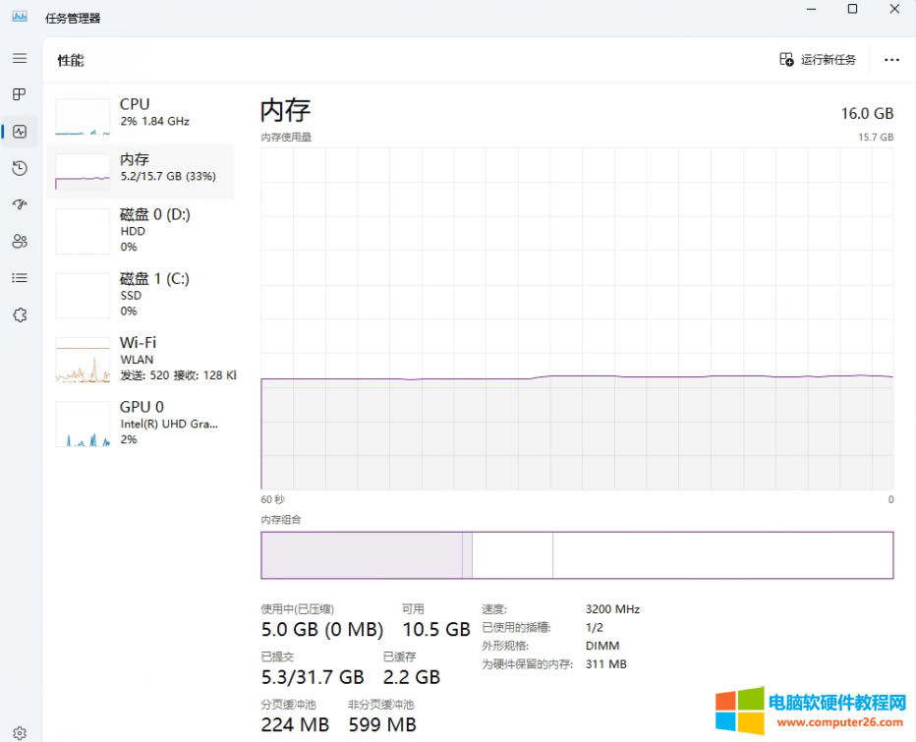This screenshot has height=742, width=916.
Task: Open the three-dot more options menu
Action: pos(891,60)
